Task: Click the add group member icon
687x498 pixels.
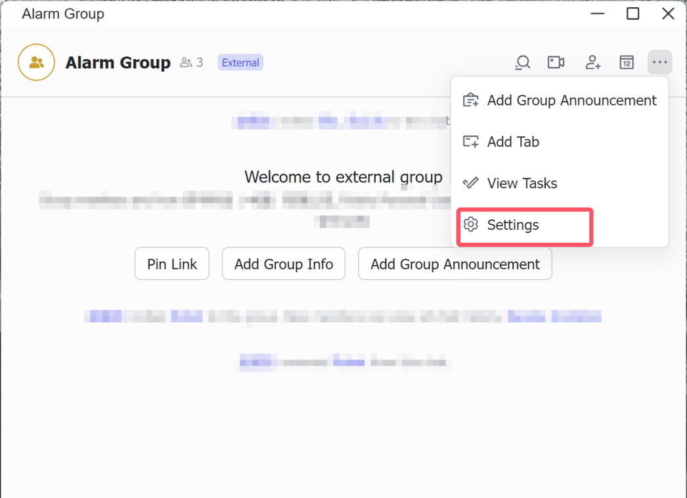Action: tap(593, 62)
